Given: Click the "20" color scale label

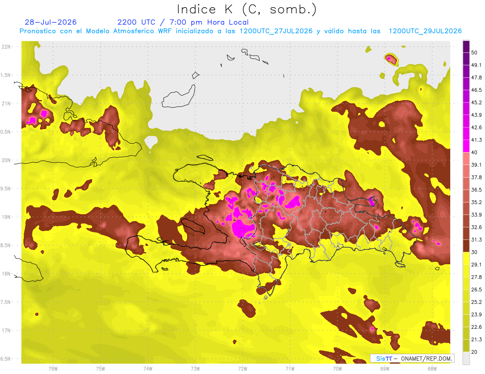Looking at the screenshot, I should coord(475,351).
